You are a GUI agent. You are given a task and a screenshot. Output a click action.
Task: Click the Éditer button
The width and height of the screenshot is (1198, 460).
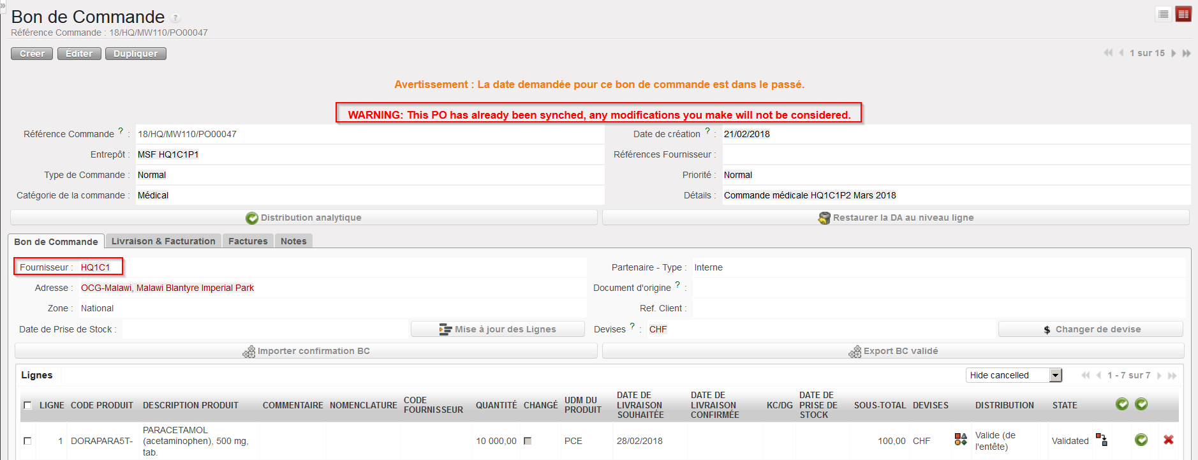click(x=79, y=54)
